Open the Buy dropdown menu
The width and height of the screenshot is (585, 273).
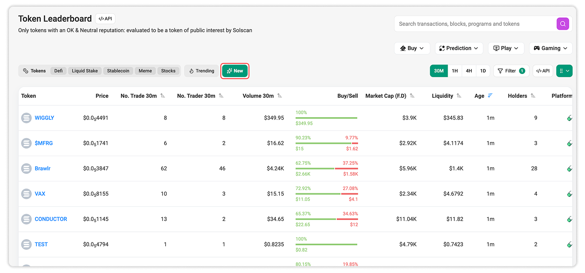(412, 48)
